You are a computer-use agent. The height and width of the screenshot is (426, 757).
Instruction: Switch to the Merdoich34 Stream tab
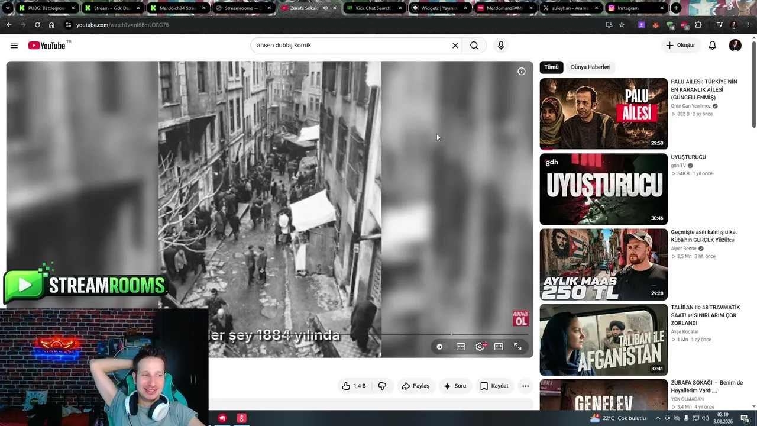tap(177, 8)
